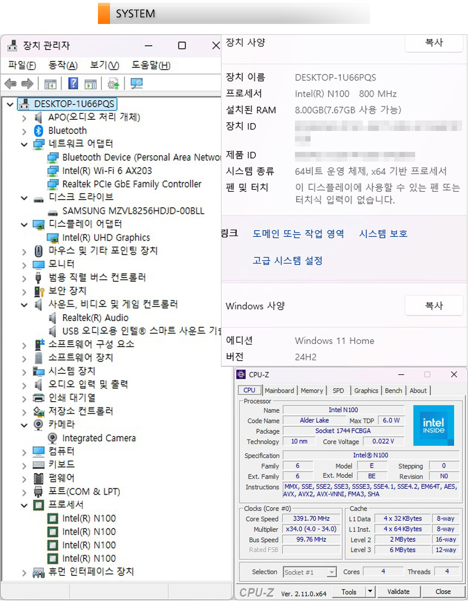
Task: Click the Bluetooth category icon
Action: click(x=39, y=131)
